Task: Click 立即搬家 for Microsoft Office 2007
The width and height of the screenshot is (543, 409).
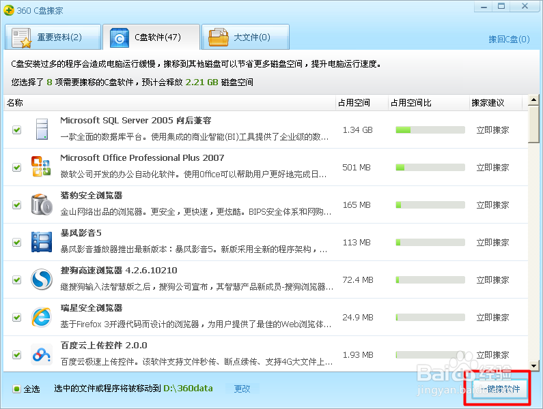Action: [x=492, y=167]
